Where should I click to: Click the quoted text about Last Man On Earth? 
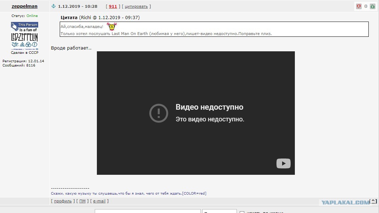[166, 34]
